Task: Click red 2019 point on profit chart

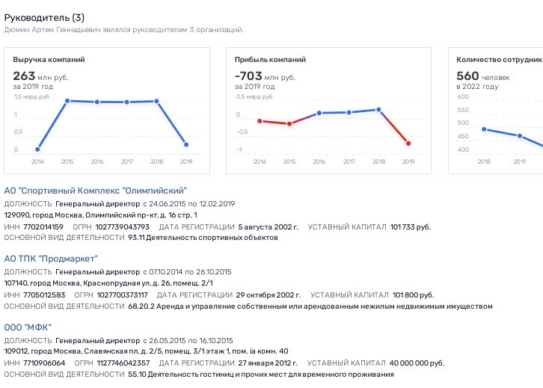Action: click(x=408, y=144)
